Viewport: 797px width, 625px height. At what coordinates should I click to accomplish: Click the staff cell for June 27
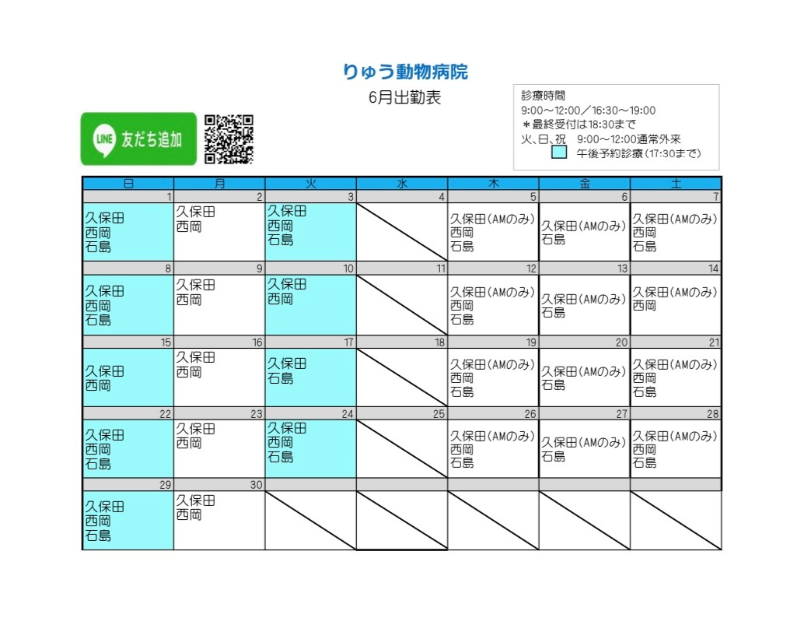coord(585,448)
